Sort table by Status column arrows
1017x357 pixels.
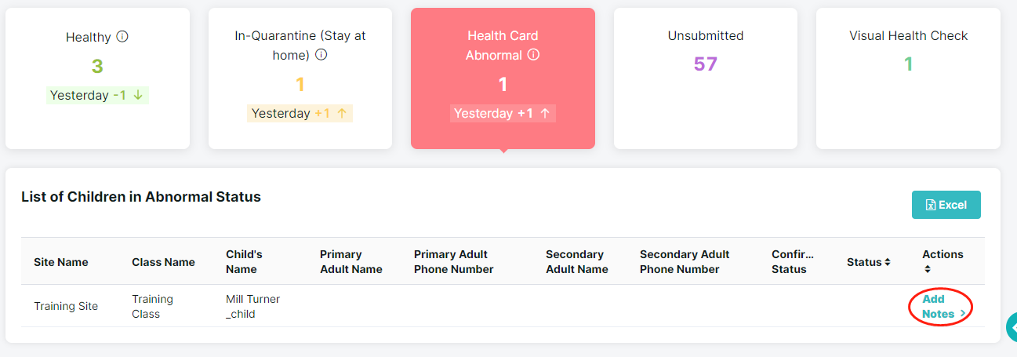click(x=888, y=262)
